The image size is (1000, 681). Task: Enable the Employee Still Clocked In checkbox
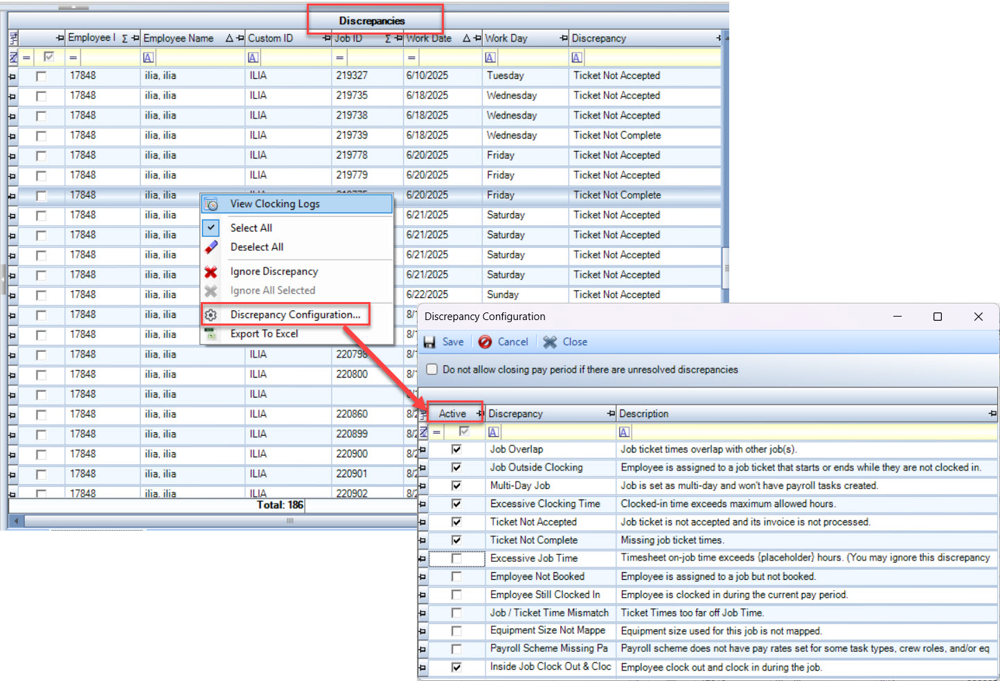(456, 594)
